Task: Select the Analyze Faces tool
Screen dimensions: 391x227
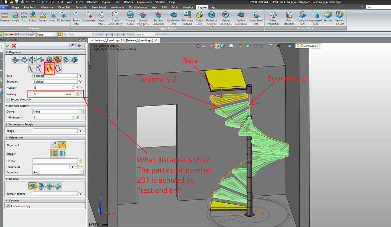Action: [x=130, y=16]
